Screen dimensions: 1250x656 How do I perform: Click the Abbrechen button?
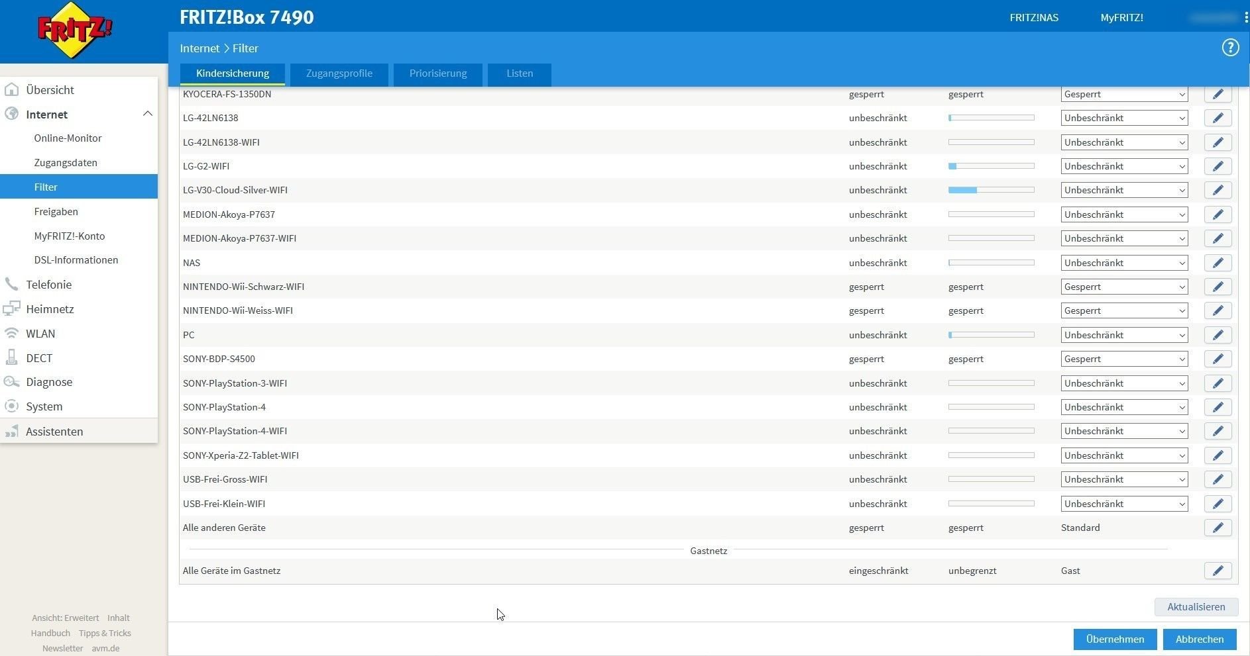[1200, 639]
